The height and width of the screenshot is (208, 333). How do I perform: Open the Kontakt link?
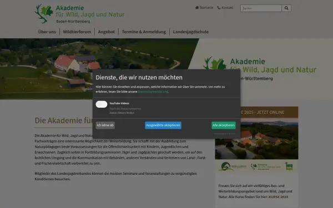click(x=227, y=8)
